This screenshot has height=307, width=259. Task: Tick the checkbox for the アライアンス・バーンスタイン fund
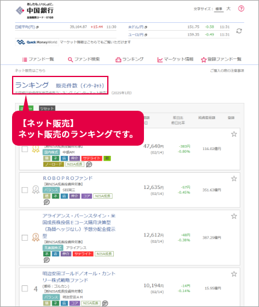(25, 238)
